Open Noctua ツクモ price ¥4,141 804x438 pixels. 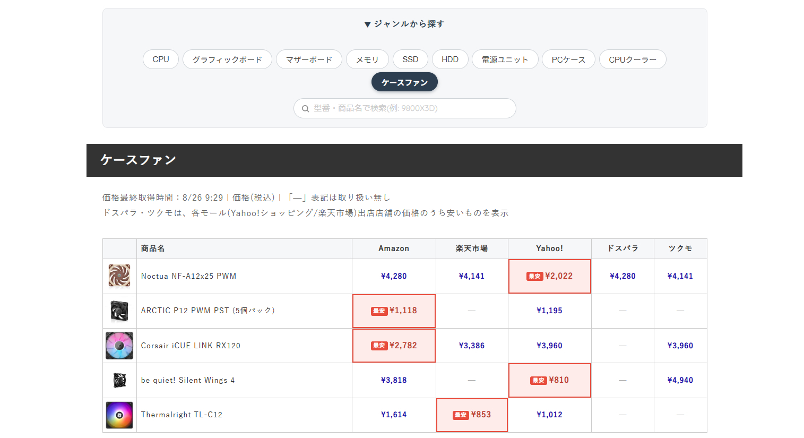tap(680, 276)
